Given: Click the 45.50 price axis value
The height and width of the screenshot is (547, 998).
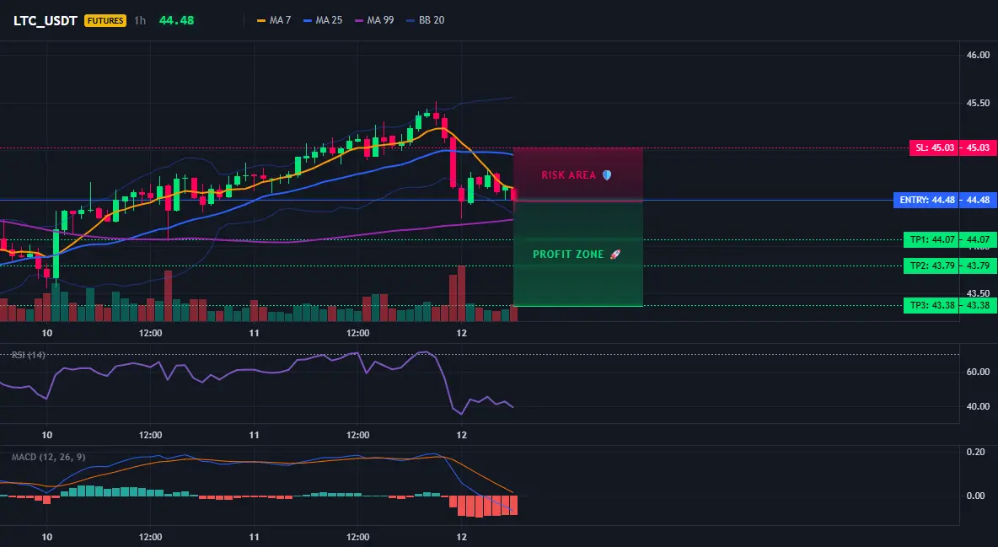Looking at the screenshot, I should [978, 103].
